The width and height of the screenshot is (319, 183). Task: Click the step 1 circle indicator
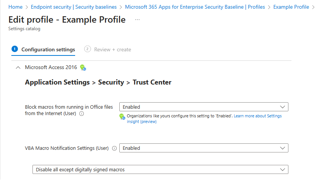click(x=15, y=49)
